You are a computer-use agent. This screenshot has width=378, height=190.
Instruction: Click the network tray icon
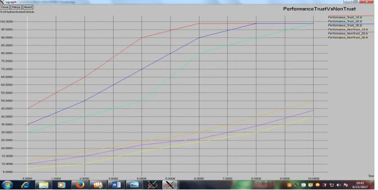click(x=332, y=185)
